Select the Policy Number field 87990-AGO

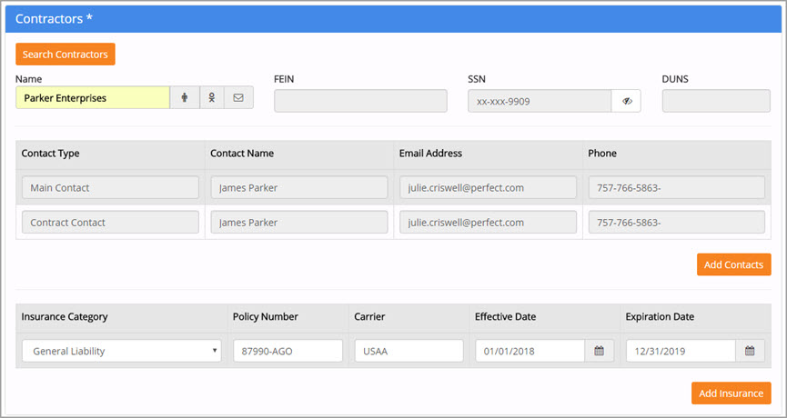(x=288, y=351)
